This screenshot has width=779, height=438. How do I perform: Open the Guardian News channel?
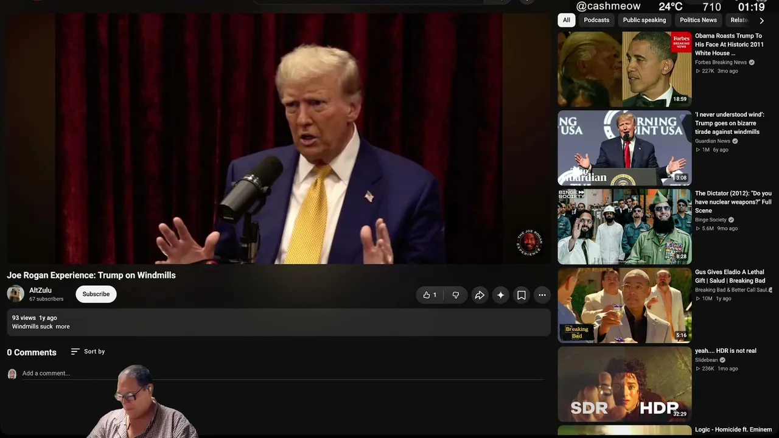click(x=712, y=141)
